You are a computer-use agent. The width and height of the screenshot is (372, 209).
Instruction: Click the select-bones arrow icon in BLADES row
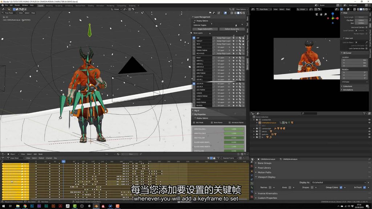pyautogui.click(x=234, y=106)
